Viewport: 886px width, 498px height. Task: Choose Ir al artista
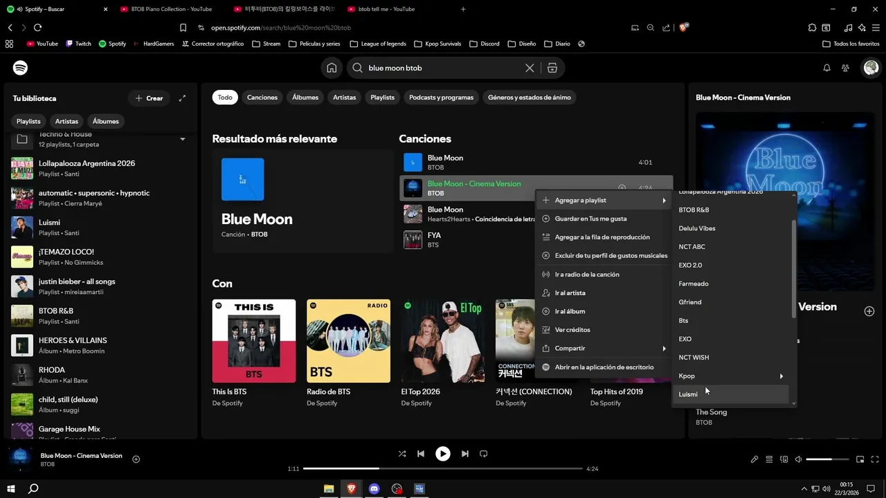coord(604,293)
